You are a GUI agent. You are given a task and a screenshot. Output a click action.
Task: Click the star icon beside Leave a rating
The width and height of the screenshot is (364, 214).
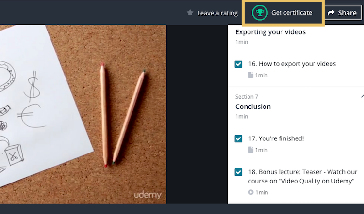pyautogui.click(x=190, y=13)
